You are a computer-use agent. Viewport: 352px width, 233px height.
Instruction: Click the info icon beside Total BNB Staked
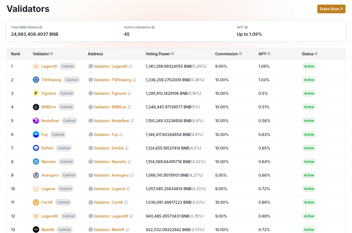click(41, 27)
